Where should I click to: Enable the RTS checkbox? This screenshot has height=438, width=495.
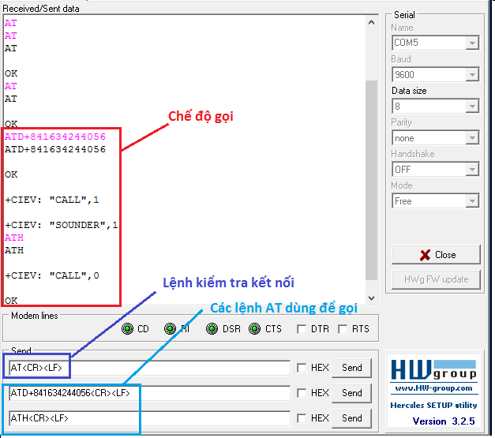click(343, 329)
